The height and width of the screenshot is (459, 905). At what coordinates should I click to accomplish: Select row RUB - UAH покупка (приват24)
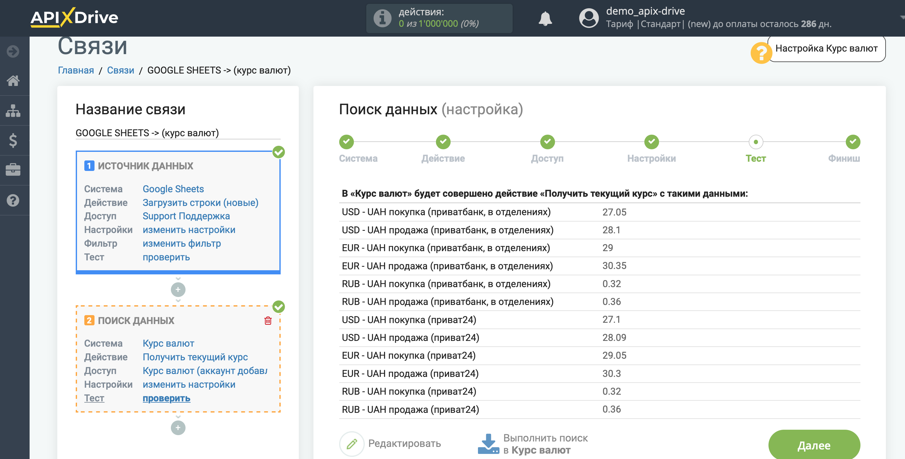point(599,391)
